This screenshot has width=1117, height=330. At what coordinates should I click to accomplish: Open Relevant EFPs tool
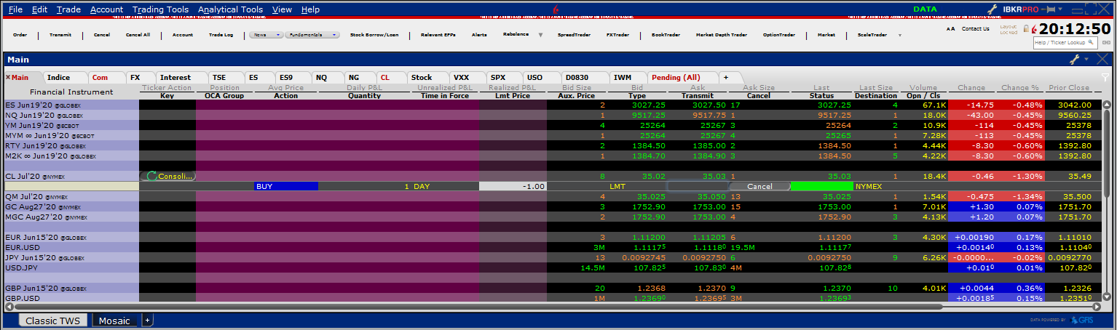pos(438,35)
